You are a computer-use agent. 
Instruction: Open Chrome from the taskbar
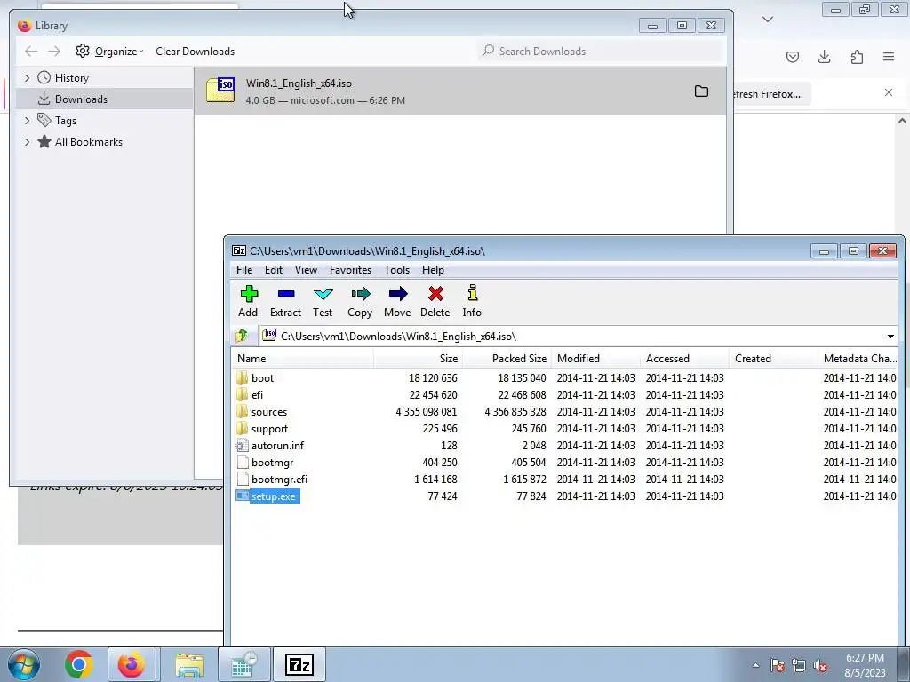(79, 664)
